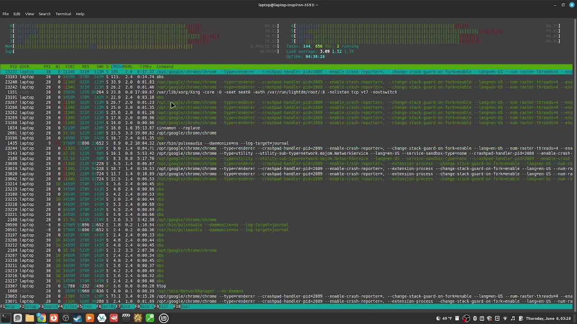Viewport: 577px width, 324px height.
Task: Select chrome extension-process row PID 23019
Action: pos(287,169)
